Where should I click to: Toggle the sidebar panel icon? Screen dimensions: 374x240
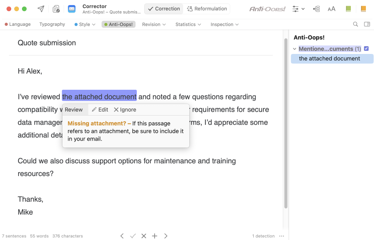click(367, 24)
